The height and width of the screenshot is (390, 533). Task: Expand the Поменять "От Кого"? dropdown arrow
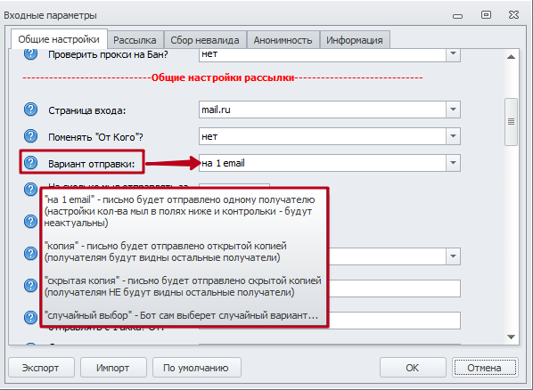tap(453, 136)
